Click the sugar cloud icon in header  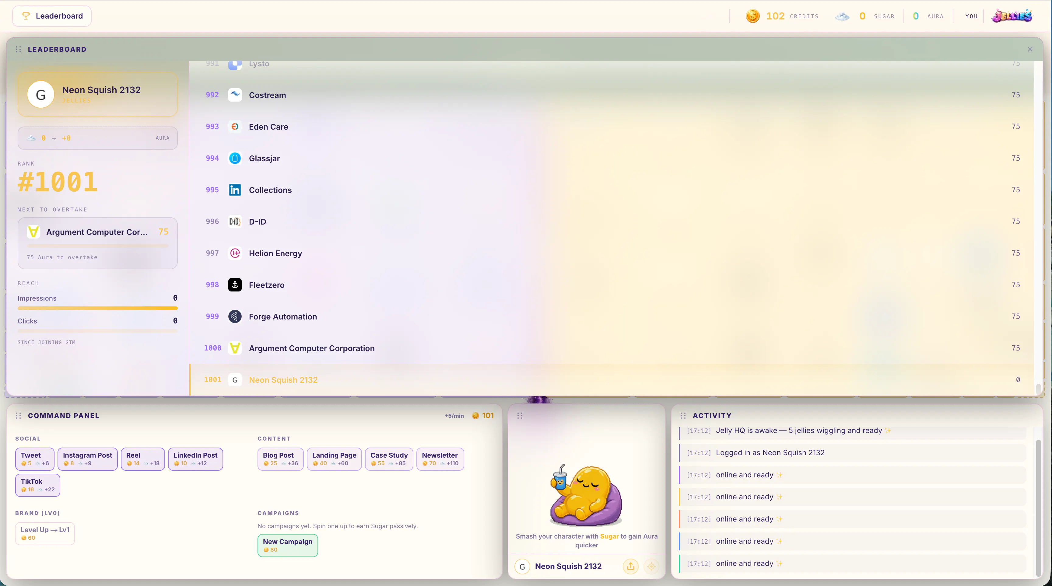(x=842, y=16)
